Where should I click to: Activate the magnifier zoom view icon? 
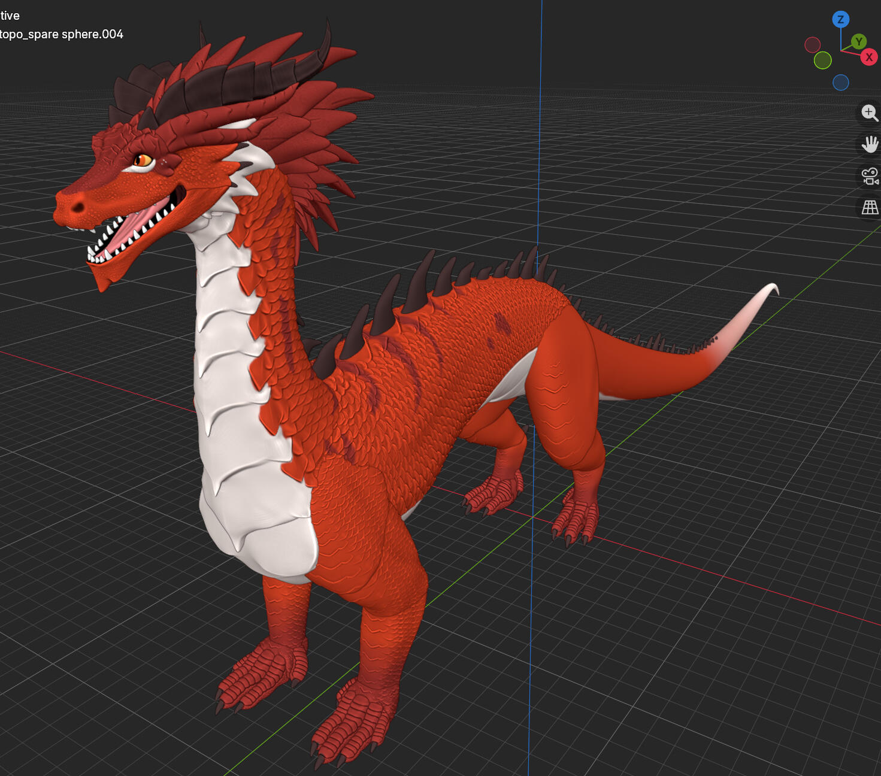(x=870, y=113)
